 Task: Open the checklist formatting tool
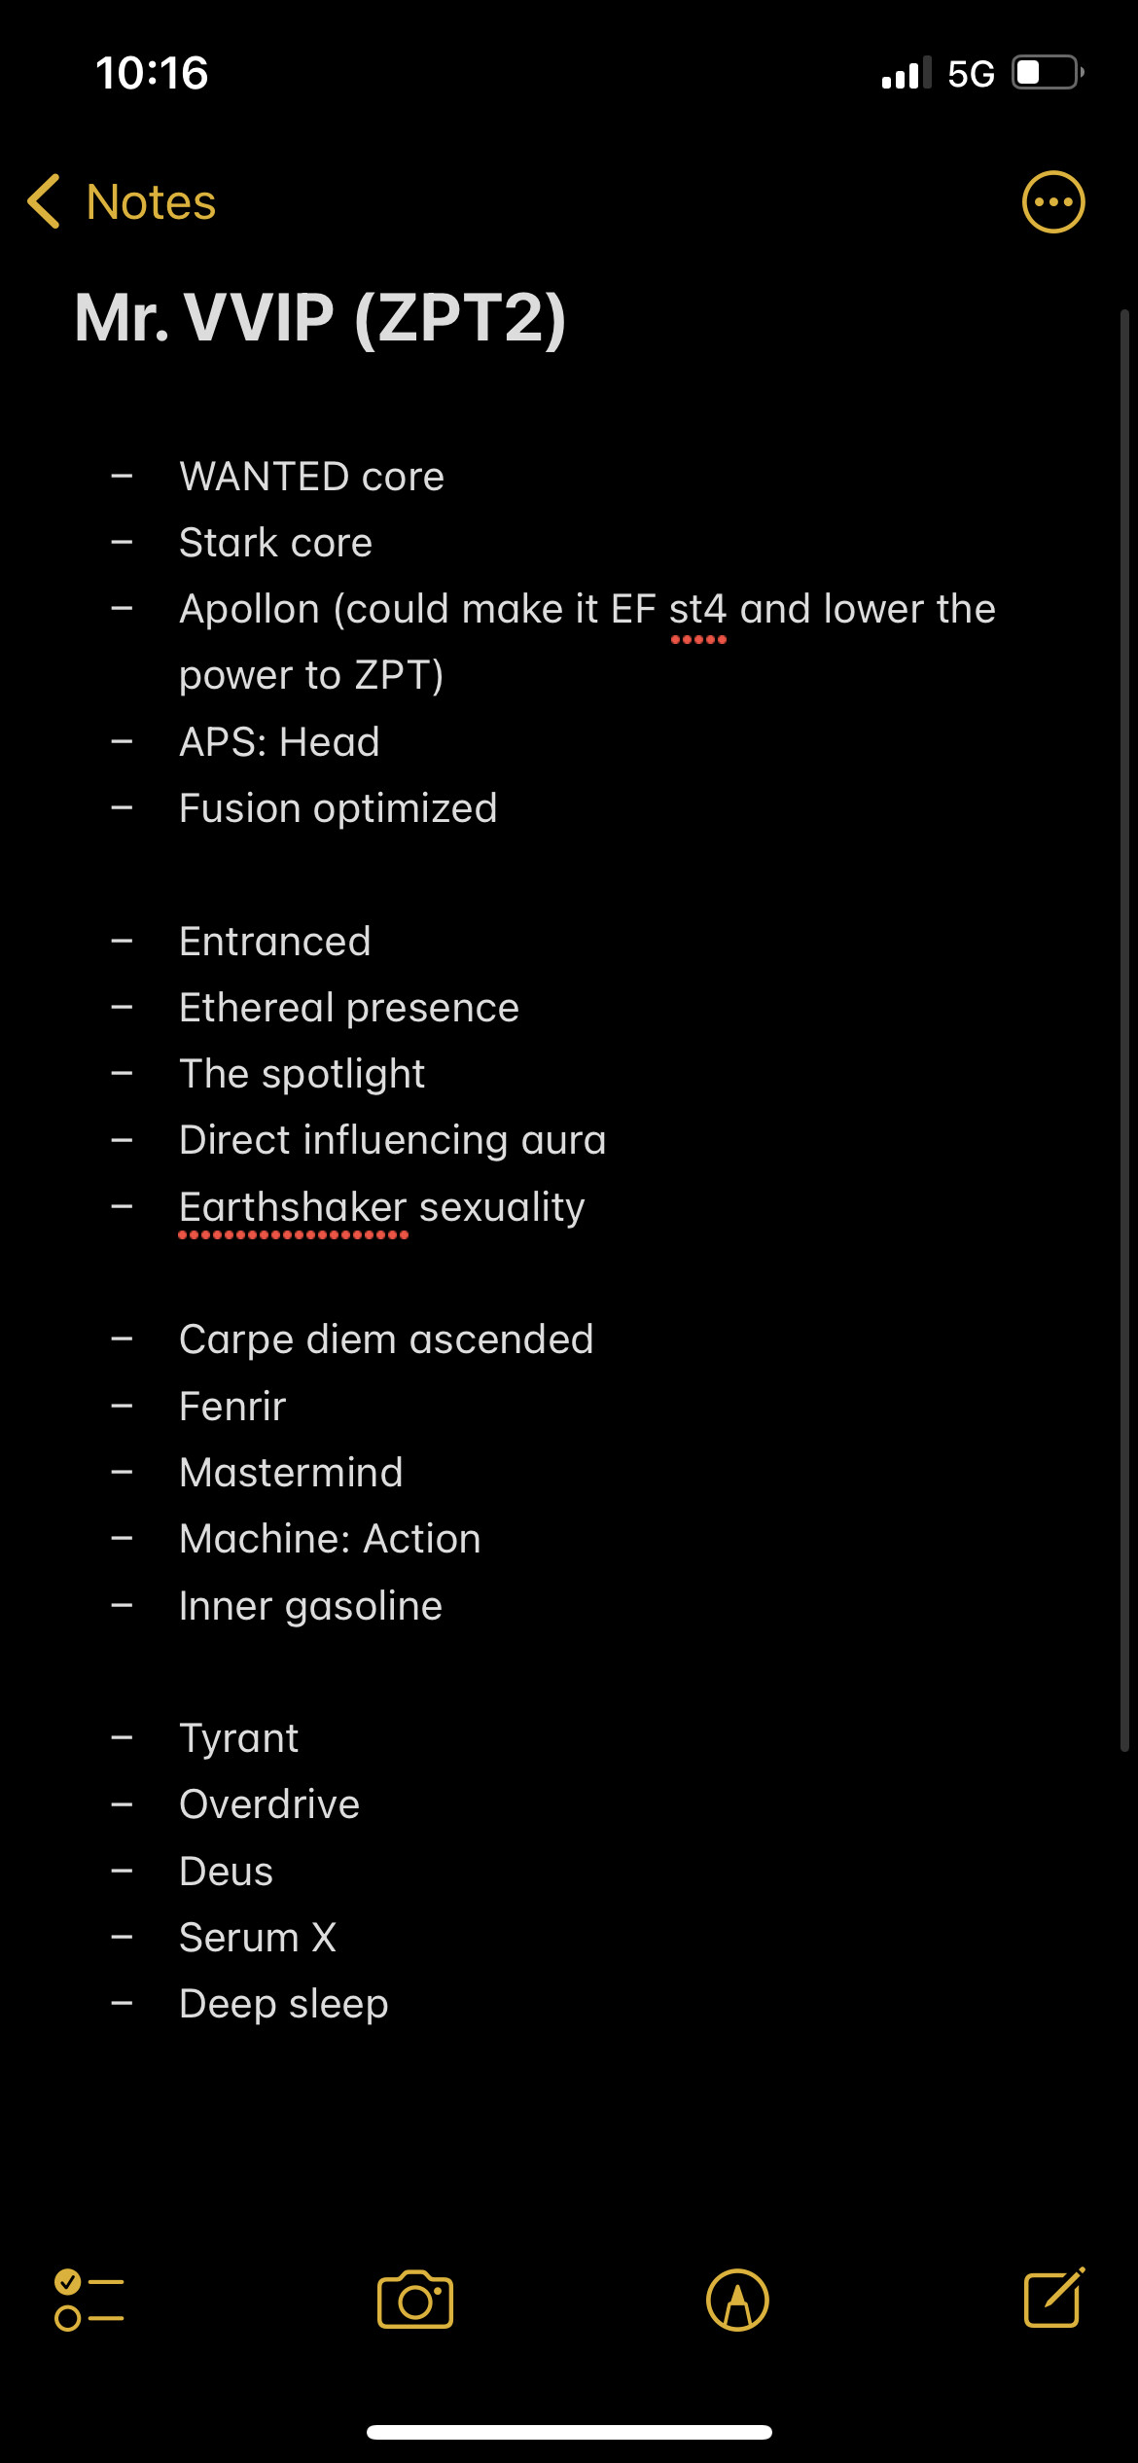click(x=89, y=2300)
